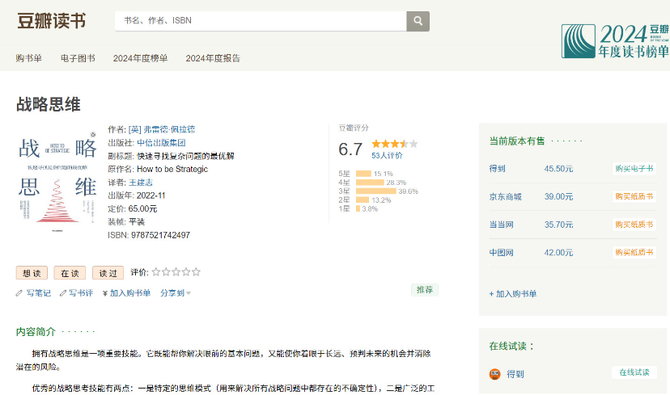Open the 2024 年度读书榜单 banner

[x=615, y=41]
